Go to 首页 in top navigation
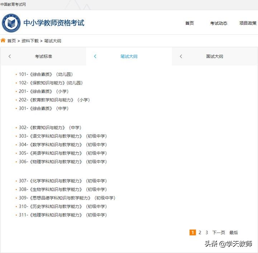The image size is (258, 253). point(190,23)
